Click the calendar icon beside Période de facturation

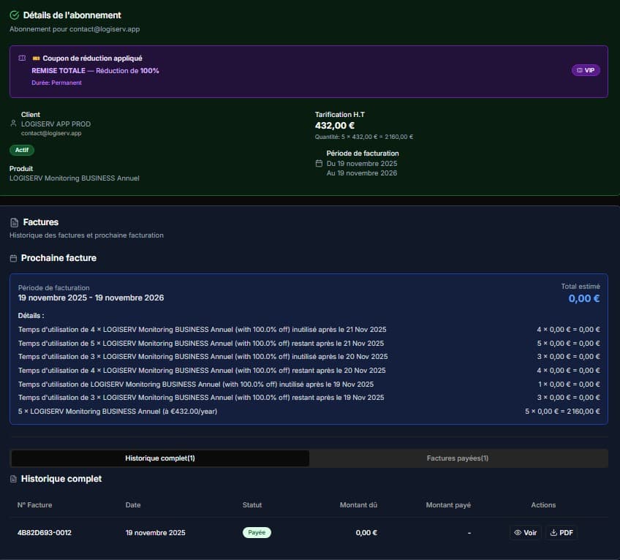click(x=319, y=163)
